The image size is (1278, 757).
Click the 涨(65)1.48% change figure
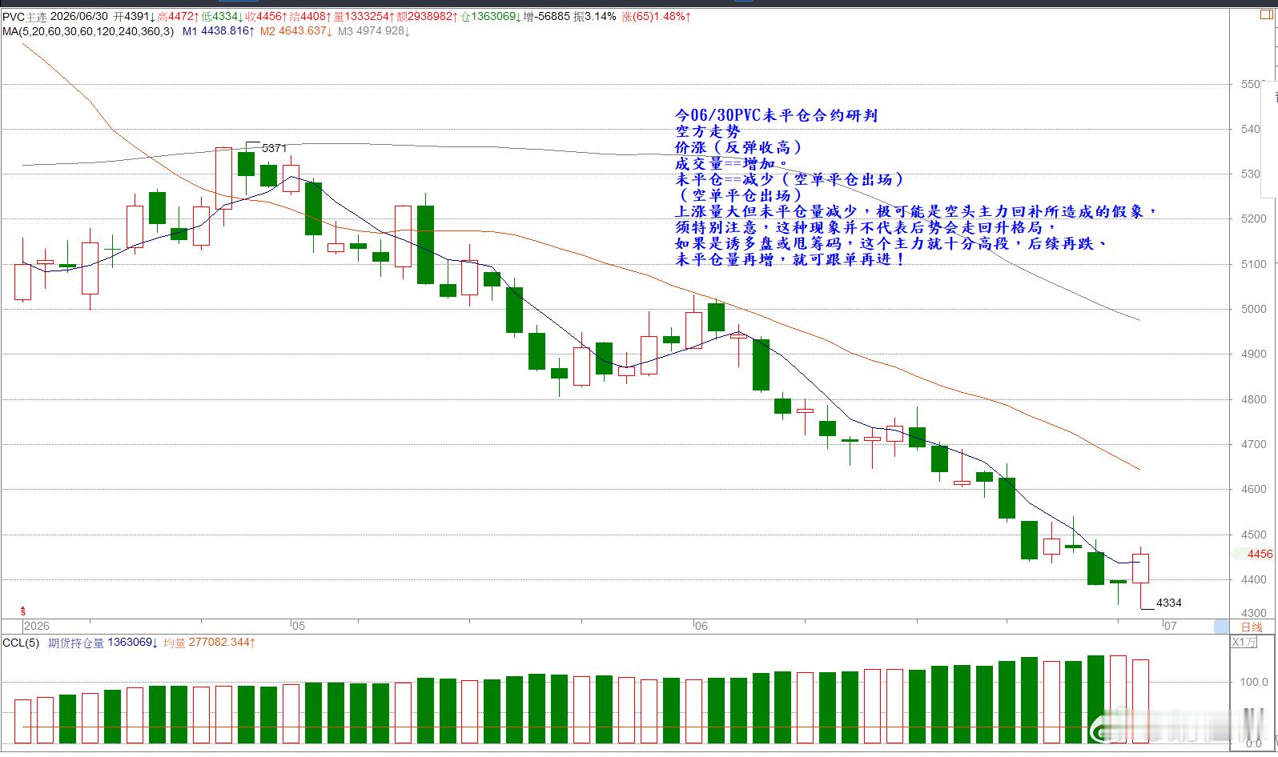click(657, 17)
